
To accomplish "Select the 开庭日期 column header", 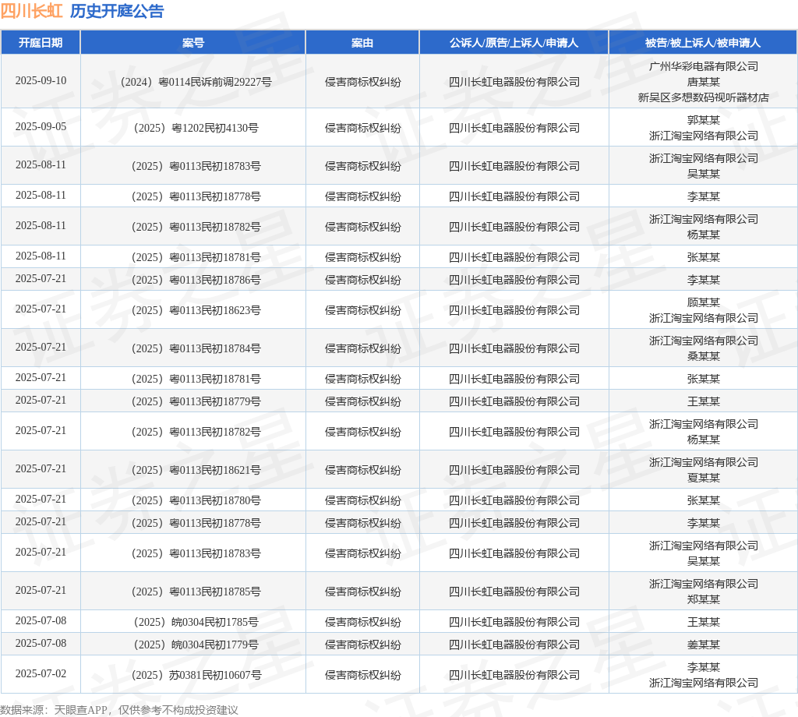I will (x=41, y=43).
